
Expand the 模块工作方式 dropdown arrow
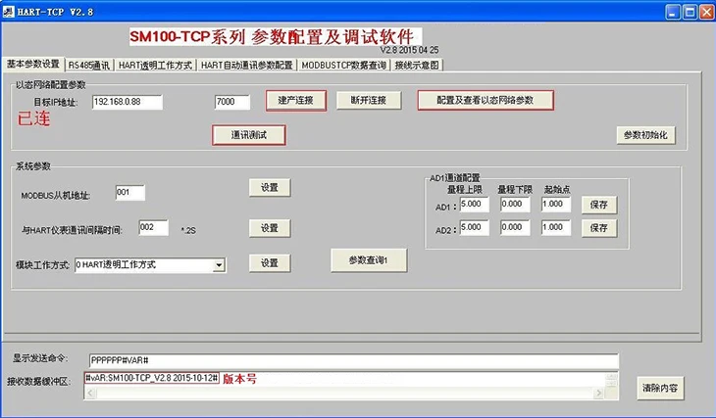click(x=219, y=265)
